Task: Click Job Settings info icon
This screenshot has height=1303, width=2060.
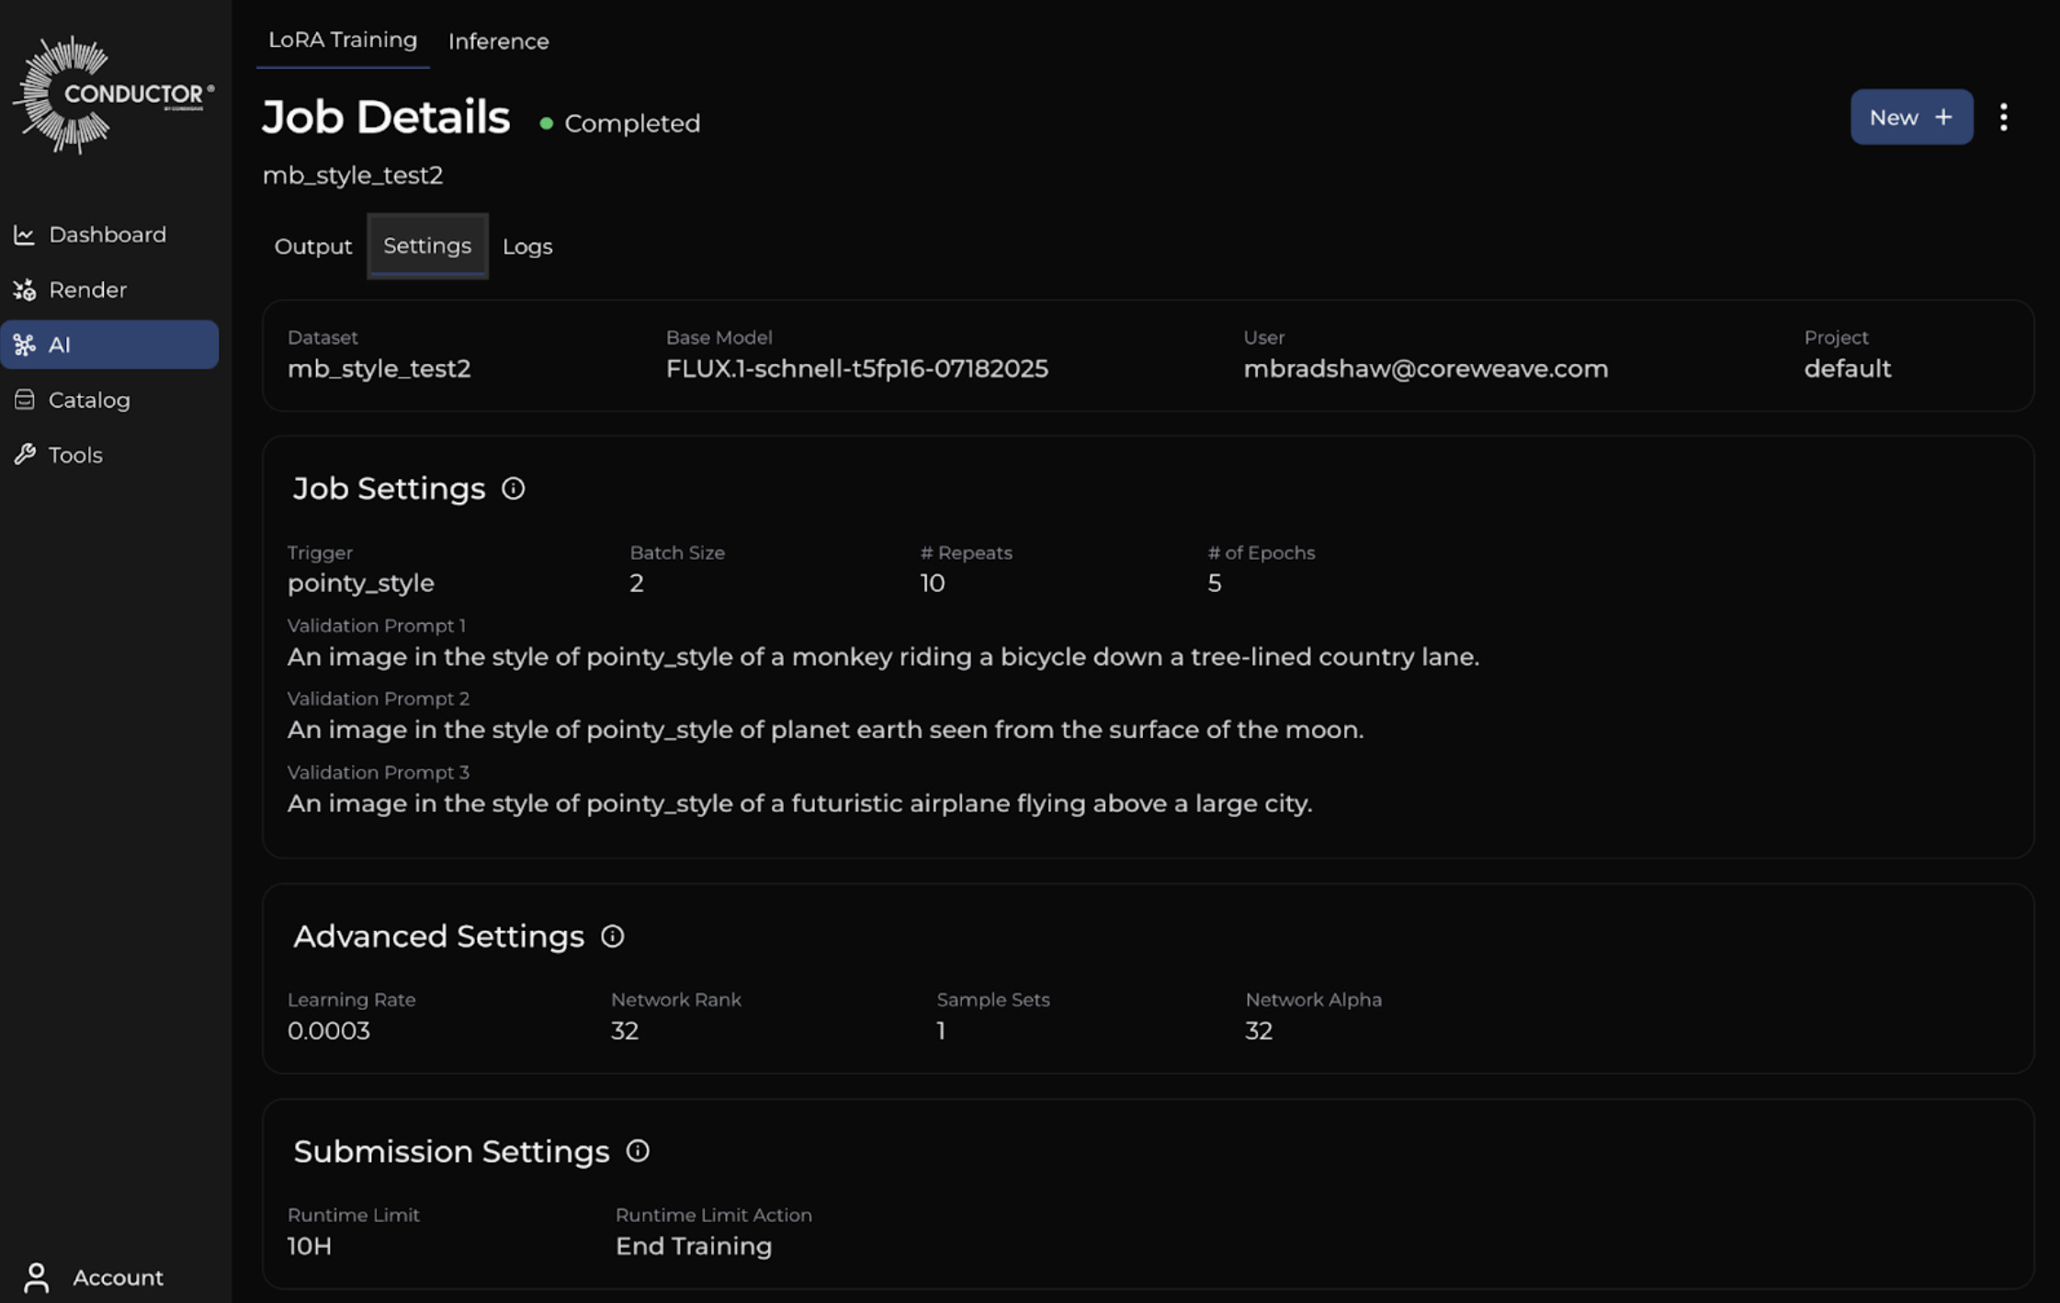Action: (x=513, y=489)
